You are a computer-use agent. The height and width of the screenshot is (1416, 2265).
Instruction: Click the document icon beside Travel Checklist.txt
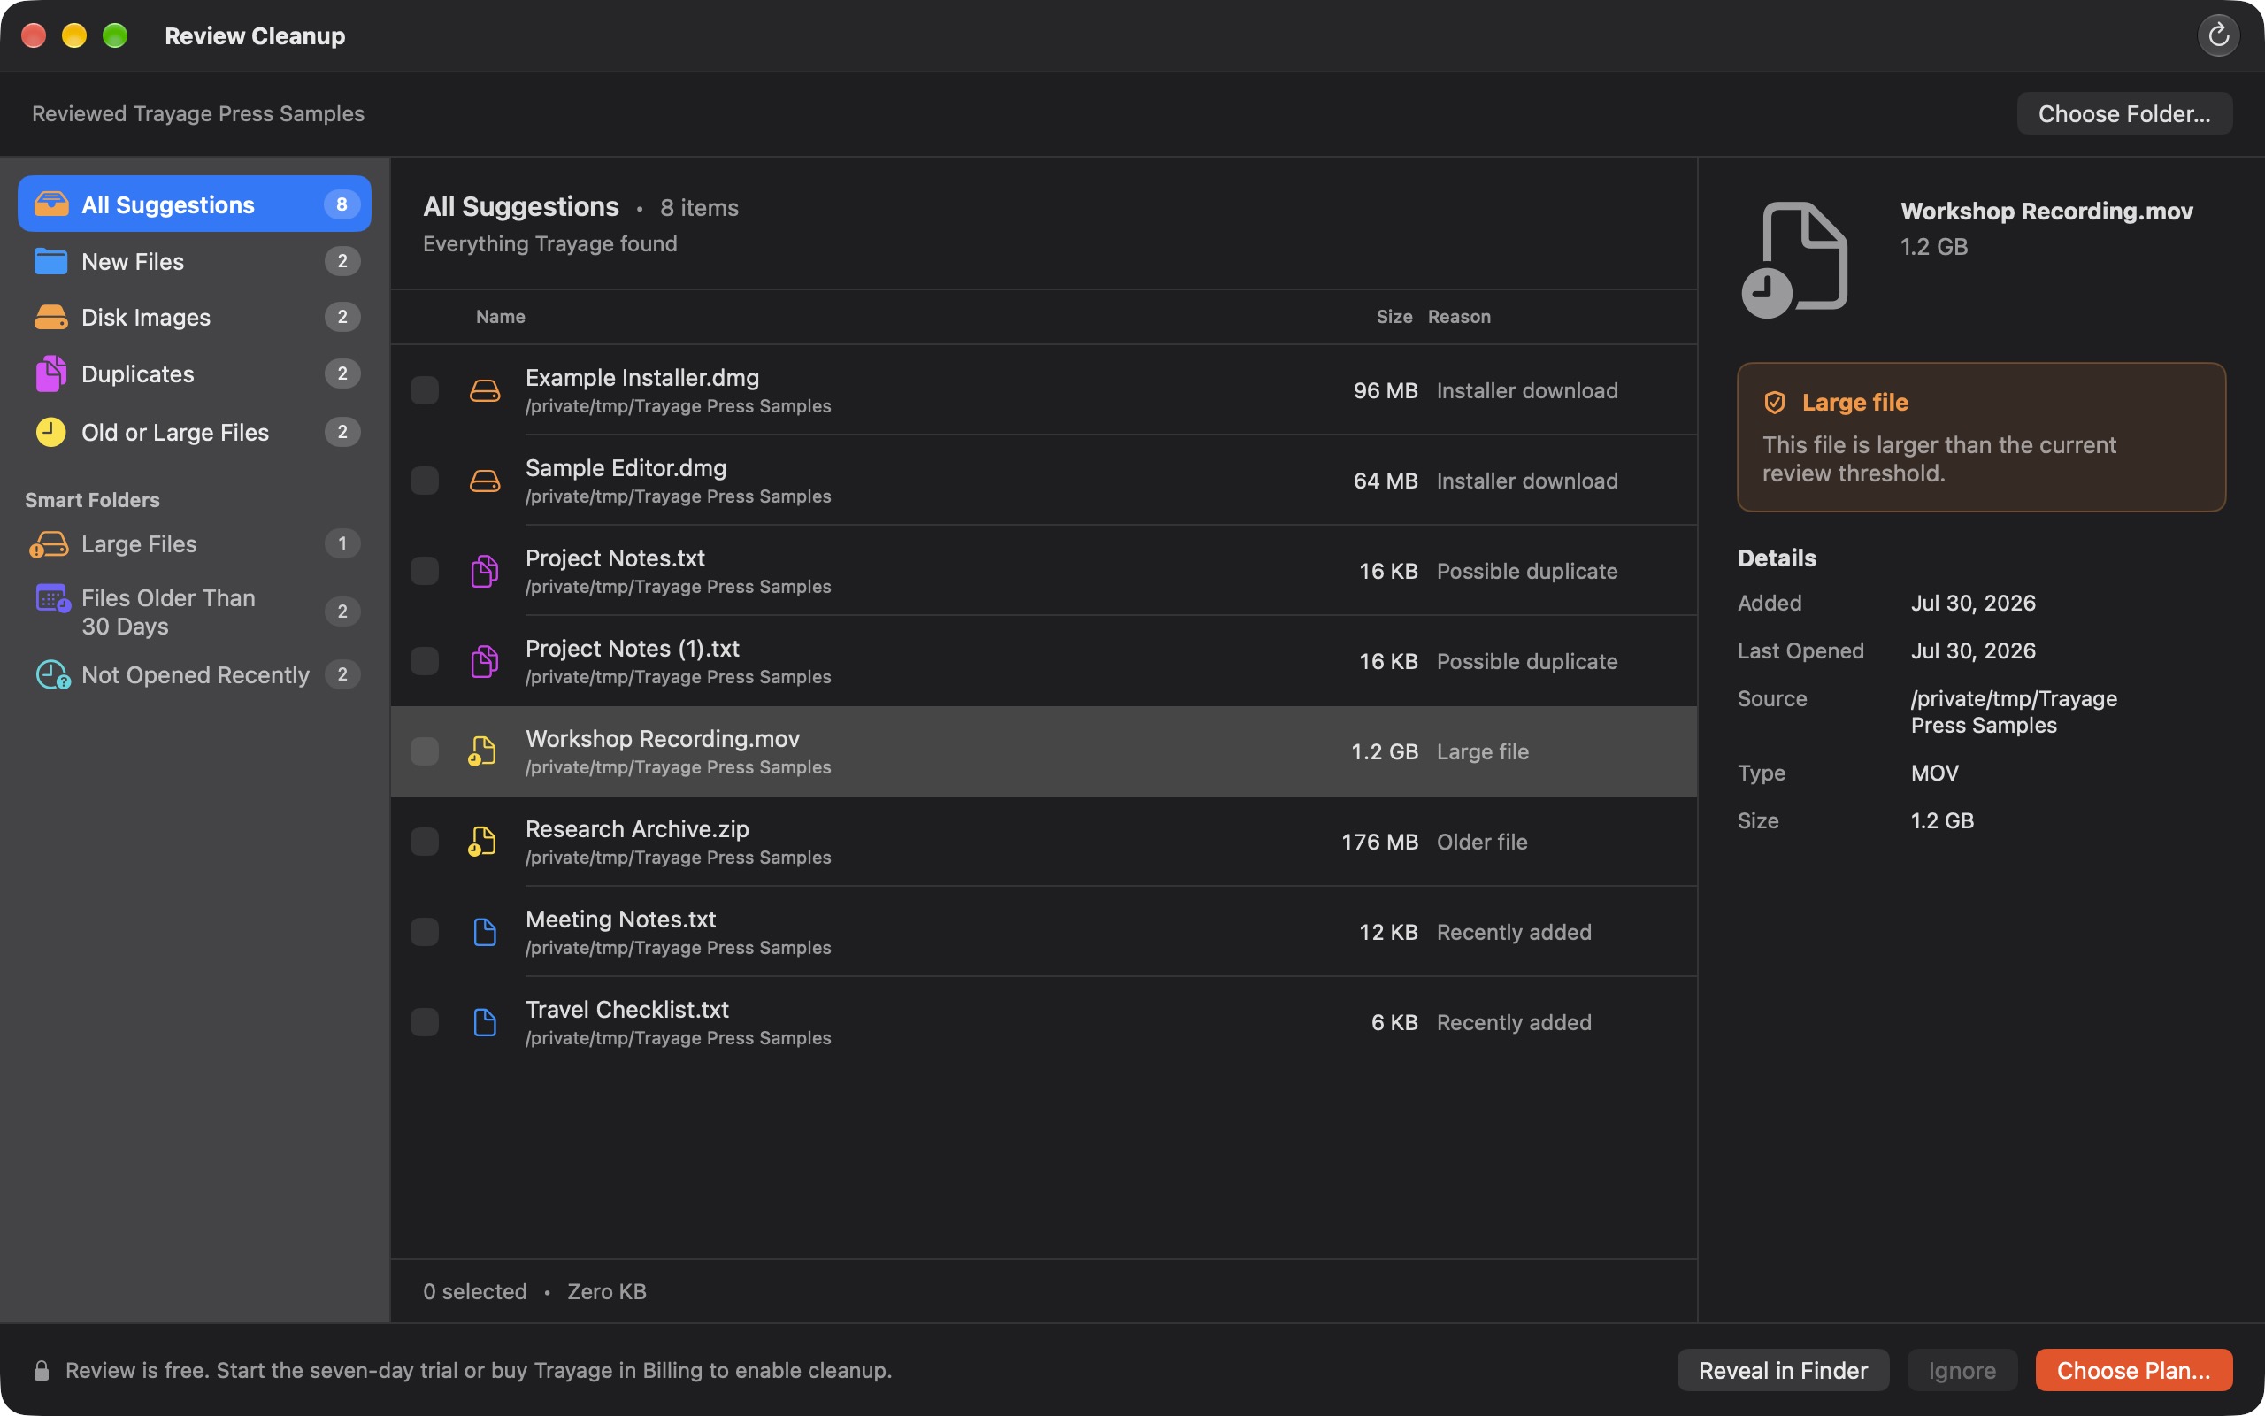485,1023
